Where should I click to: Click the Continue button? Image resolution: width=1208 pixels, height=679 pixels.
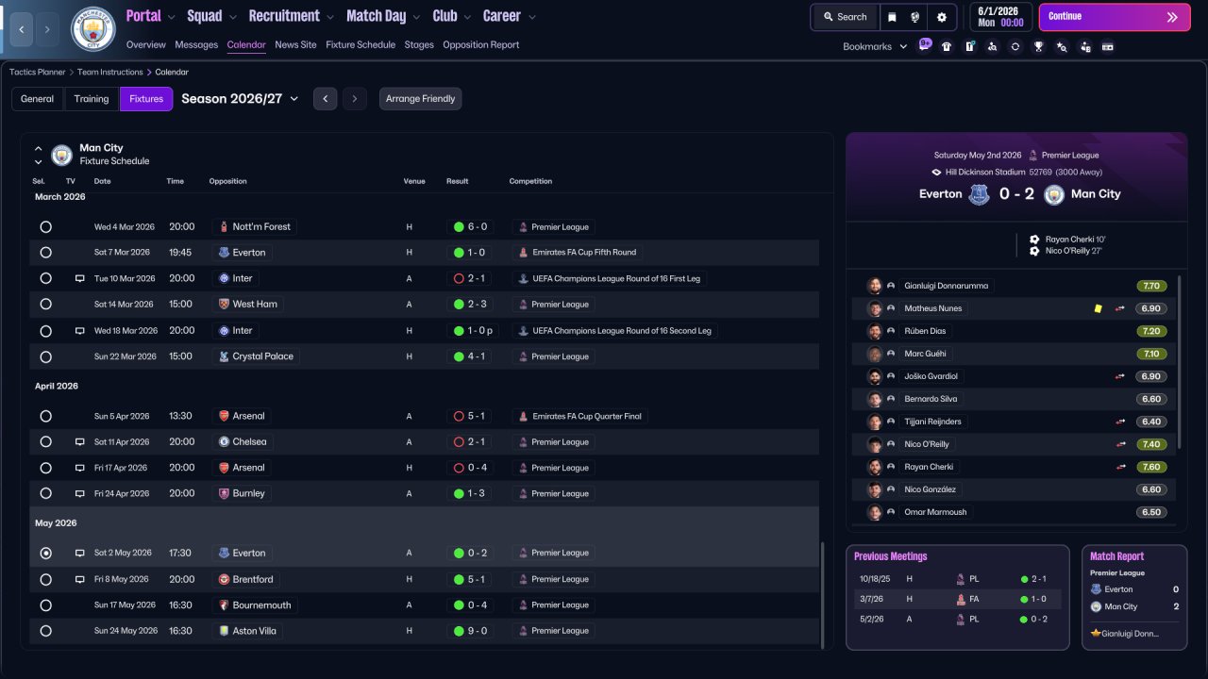click(x=1115, y=17)
